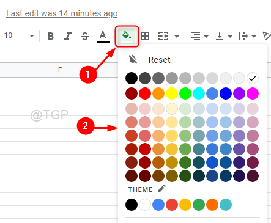Viewport: 271px width, 223px height.
Task: Open the text wrapping dropdown
Action: (247, 36)
